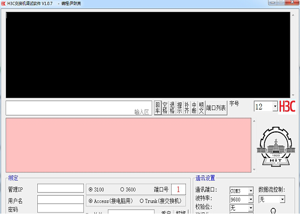Click the red H3C logo
Viewport: 300px width, 222px height.
[x=287, y=107]
